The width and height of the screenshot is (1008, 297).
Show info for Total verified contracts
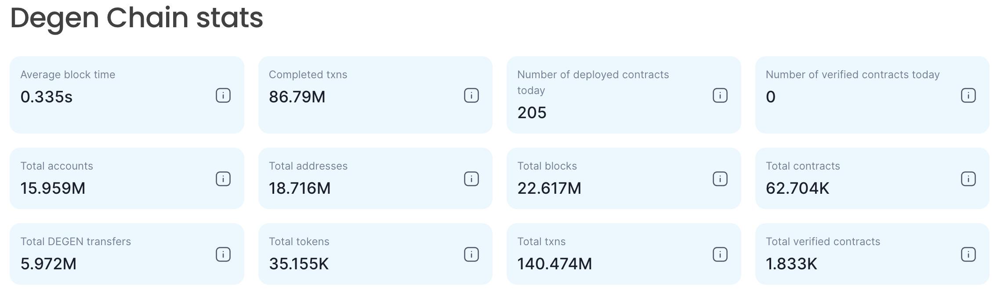point(968,254)
